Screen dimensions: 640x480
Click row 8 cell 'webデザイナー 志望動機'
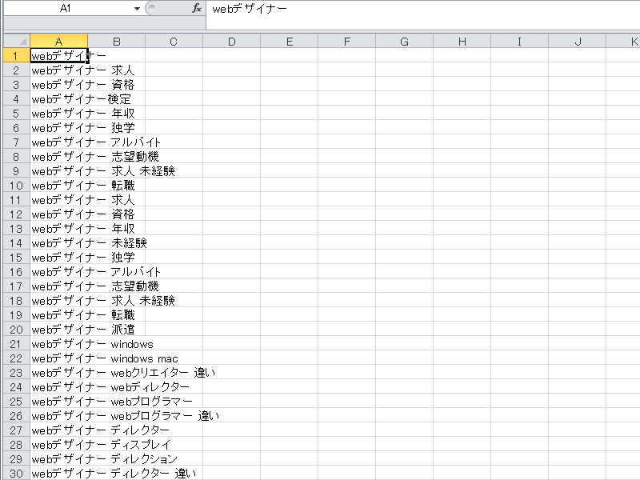pyautogui.click(x=58, y=157)
